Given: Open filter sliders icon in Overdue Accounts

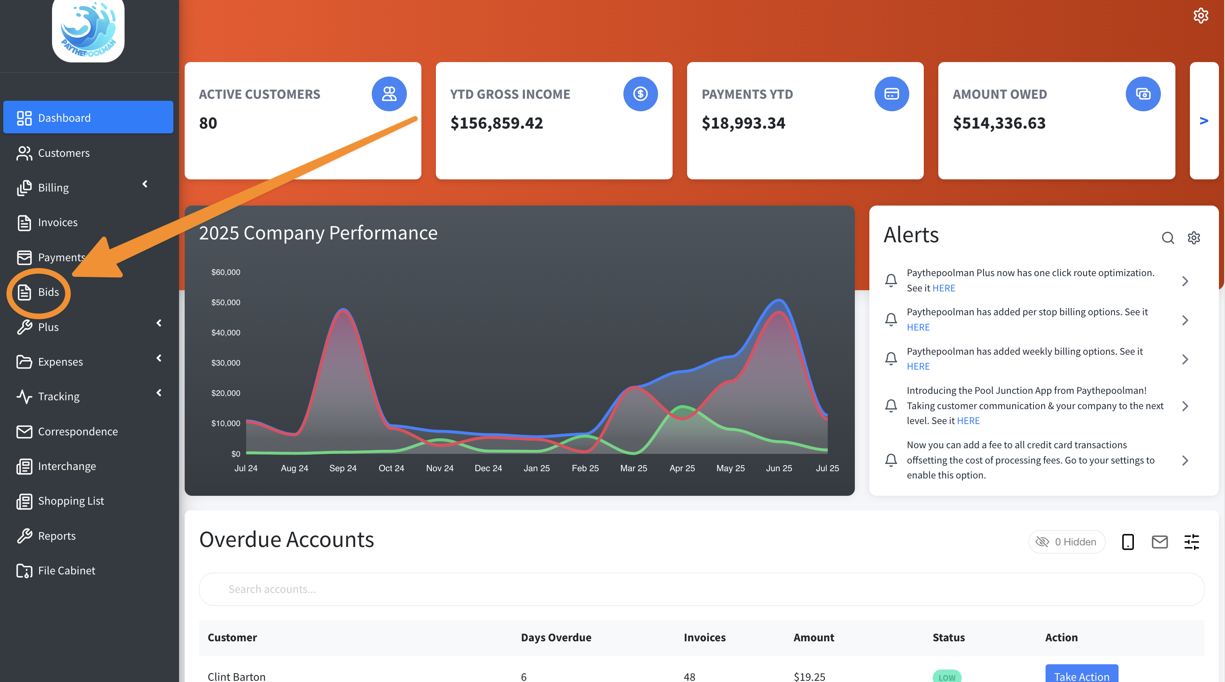Looking at the screenshot, I should pyautogui.click(x=1191, y=542).
